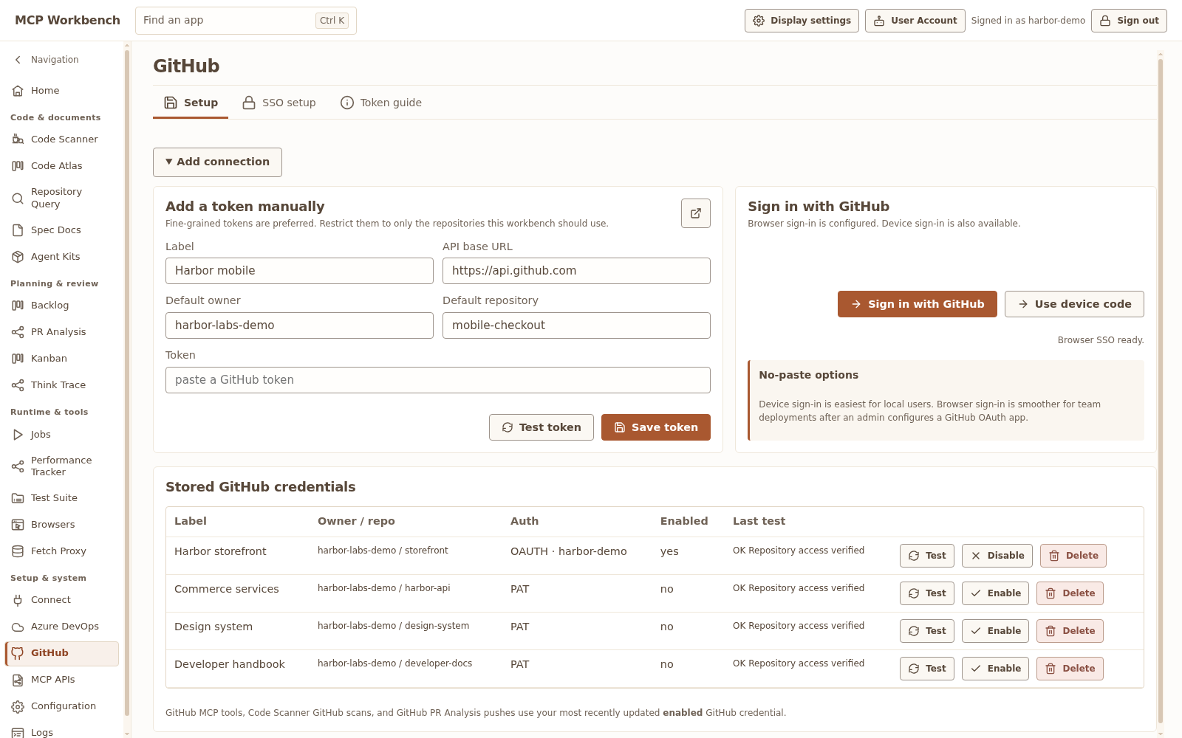Open Performance Tracker entry

[x=62, y=466]
